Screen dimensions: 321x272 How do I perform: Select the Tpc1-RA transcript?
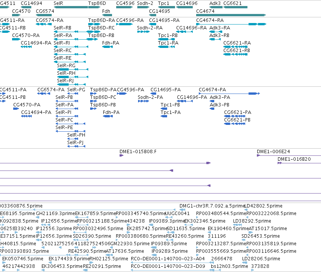[166, 47]
